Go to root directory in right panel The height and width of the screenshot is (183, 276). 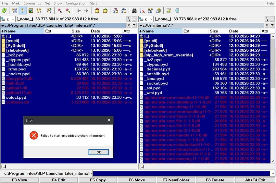pyautogui.click(x=267, y=19)
